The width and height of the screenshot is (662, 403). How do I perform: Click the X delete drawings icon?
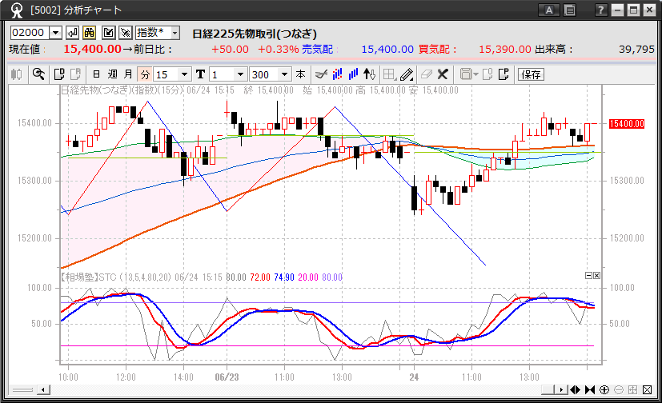[442, 74]
